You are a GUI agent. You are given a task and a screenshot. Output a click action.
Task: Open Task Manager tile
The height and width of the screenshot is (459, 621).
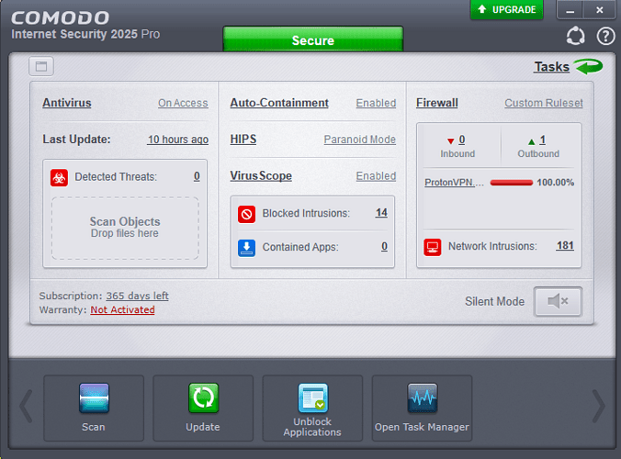[x=423, y=408]
